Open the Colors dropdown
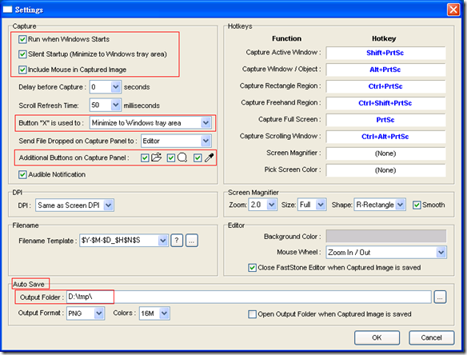Screen dimensions: 467x355 click(x=165, y=313)
